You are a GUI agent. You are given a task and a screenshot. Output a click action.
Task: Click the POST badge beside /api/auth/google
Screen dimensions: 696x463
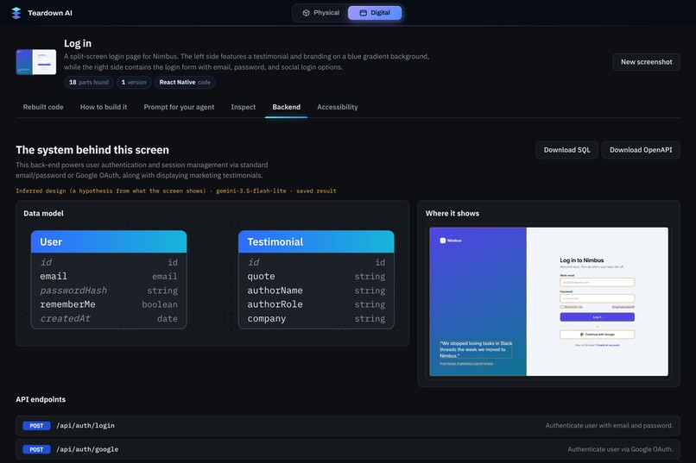(36, 449)
